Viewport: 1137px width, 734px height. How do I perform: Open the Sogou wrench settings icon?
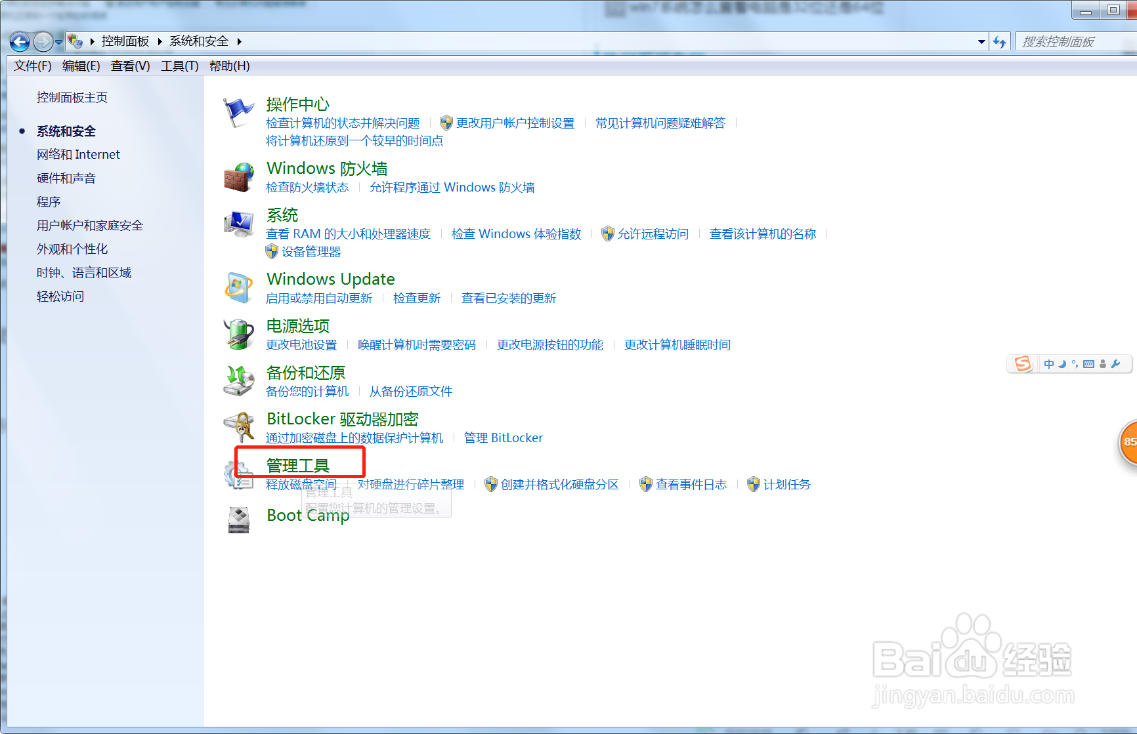1115,364
